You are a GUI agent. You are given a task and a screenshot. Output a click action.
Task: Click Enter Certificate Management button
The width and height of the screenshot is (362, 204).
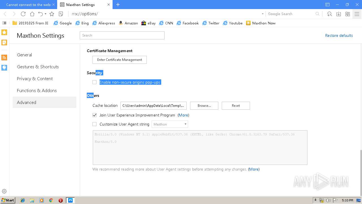click(x=120, y=60)
